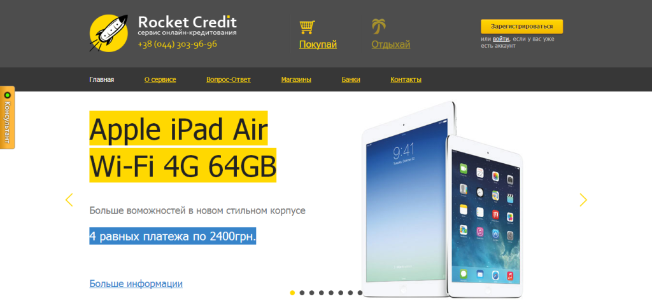The width and height of the screenshot is (652, 301).
Task: Select the first yellow carousel dot
Action: pos(292,293)
